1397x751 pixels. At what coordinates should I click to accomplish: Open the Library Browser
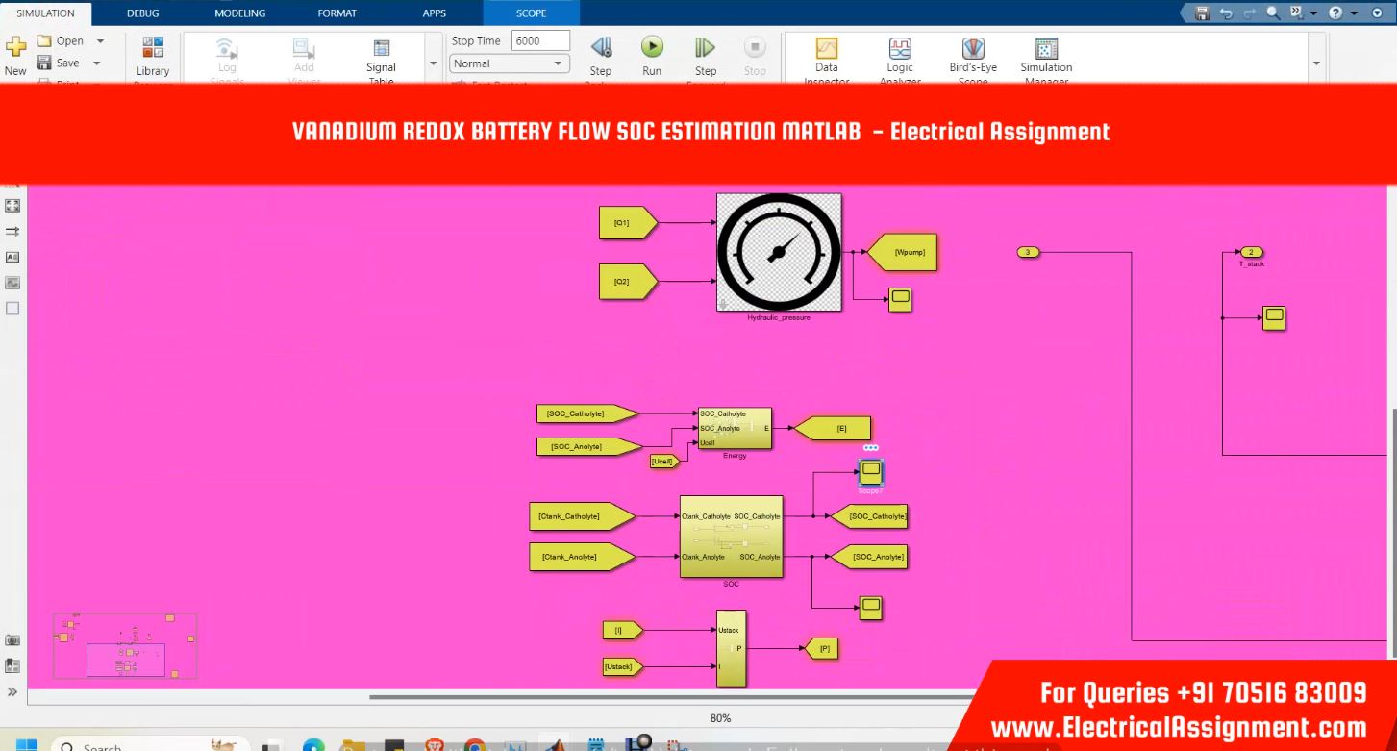click(153, 50)
